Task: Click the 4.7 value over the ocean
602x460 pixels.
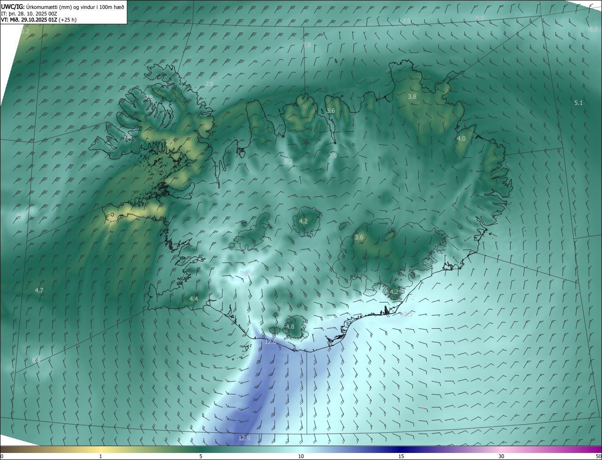Action: (x=39, y=291)
